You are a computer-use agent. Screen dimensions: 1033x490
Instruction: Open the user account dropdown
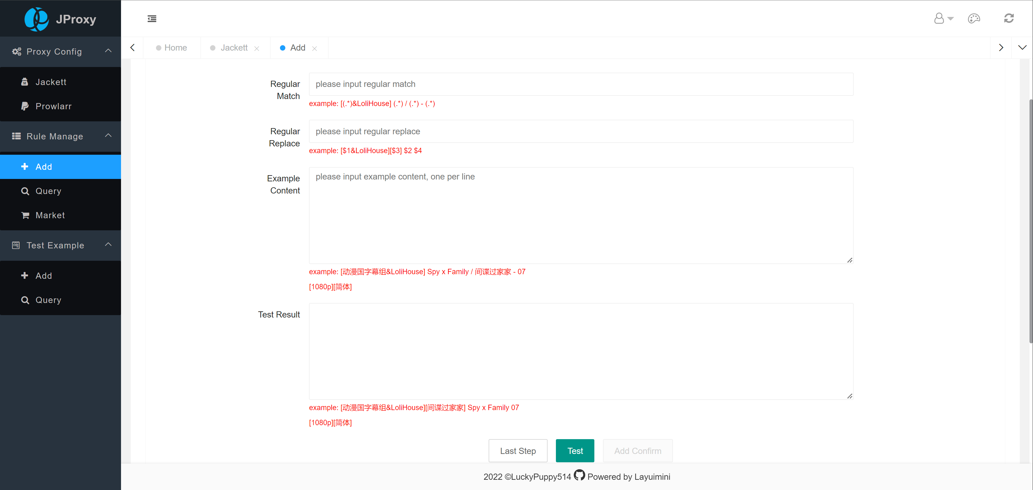point(943,19)
